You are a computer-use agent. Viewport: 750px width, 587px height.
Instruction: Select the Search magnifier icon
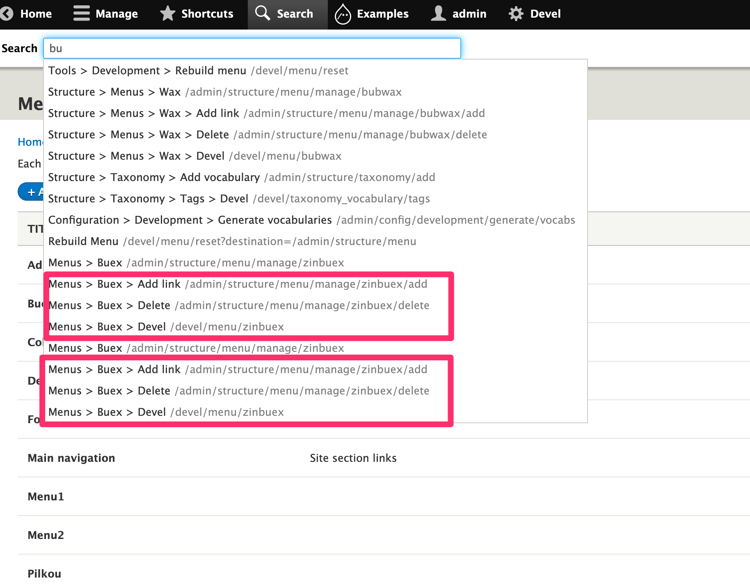tap(263, 14)
